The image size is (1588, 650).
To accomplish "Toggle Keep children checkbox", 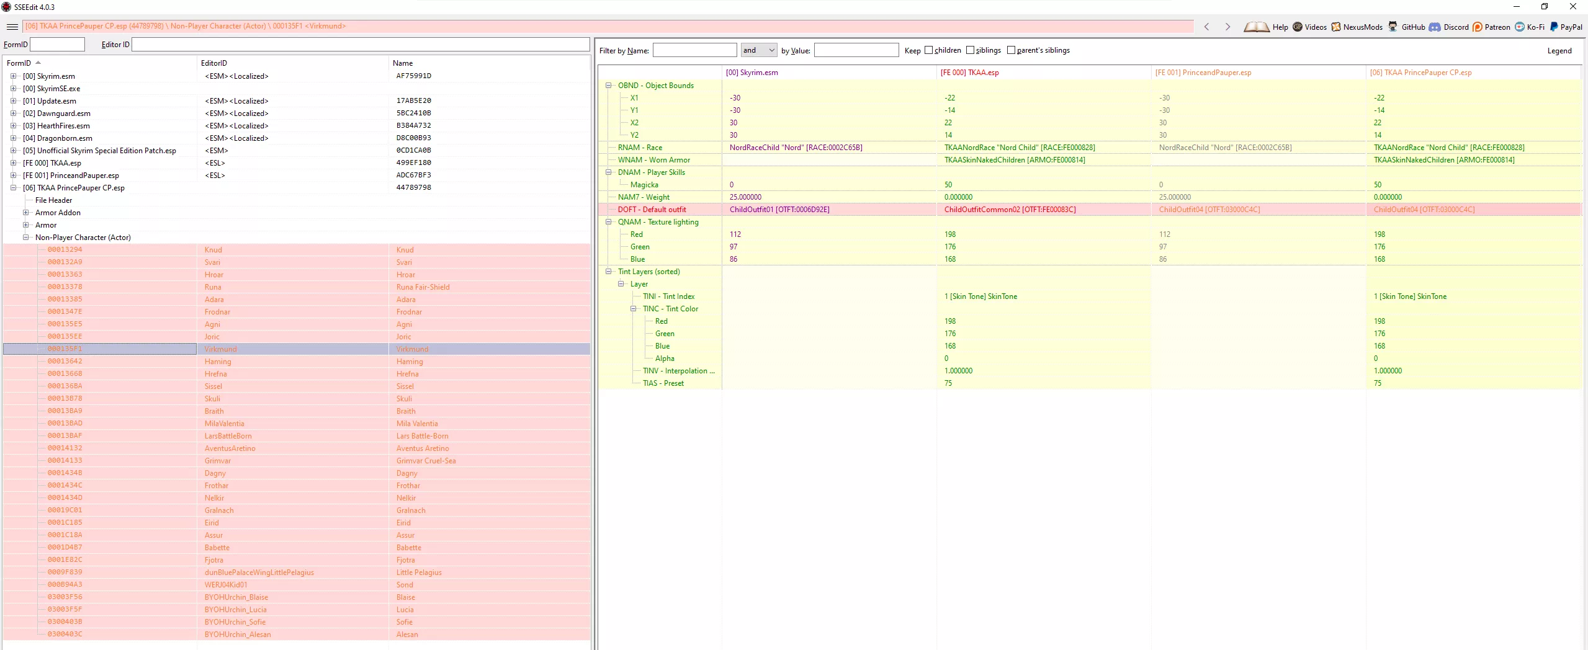I will [928, 50].
